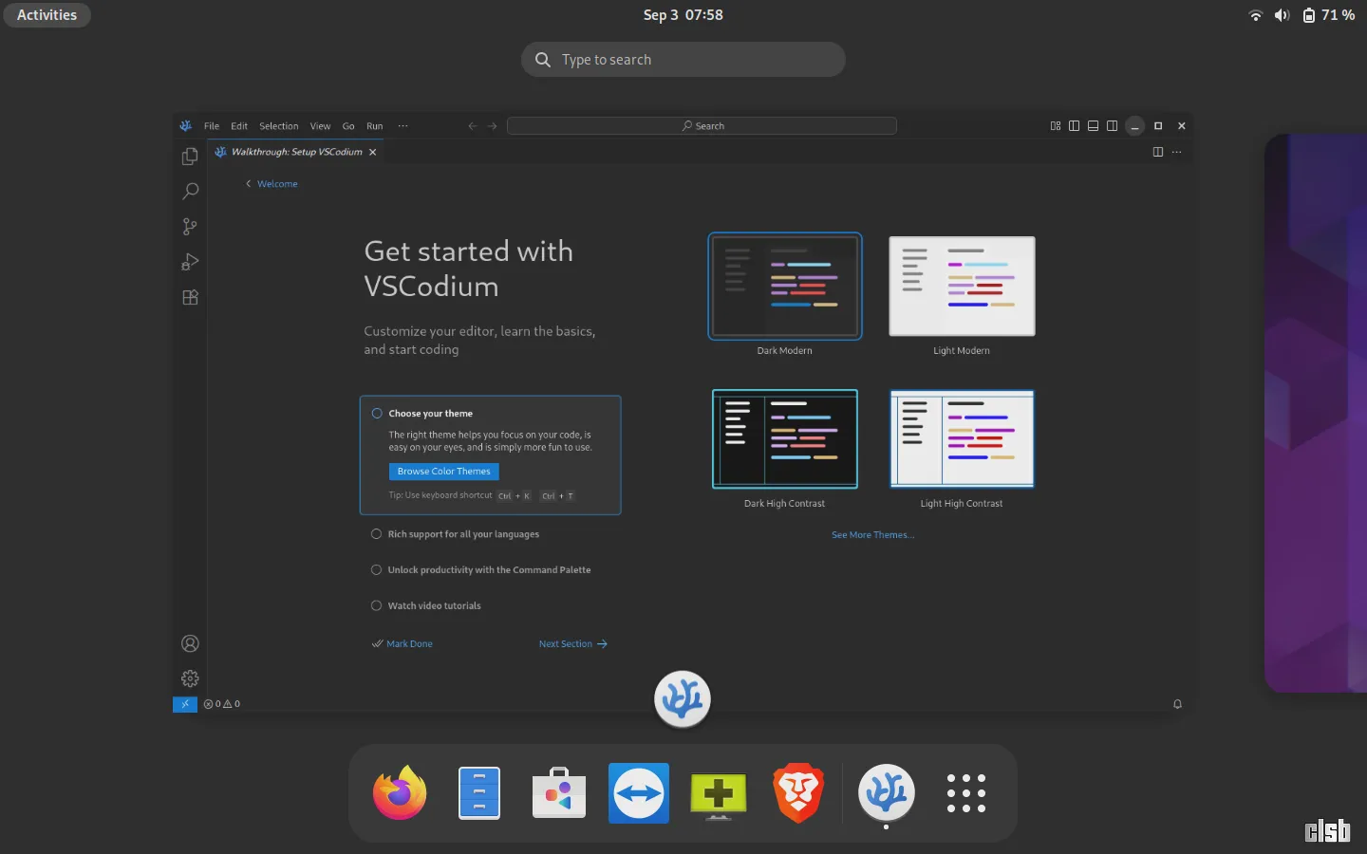The width and height of the screenshot is (1367, 854).
Task: Open the Run menu
Action: click(375, 126)
